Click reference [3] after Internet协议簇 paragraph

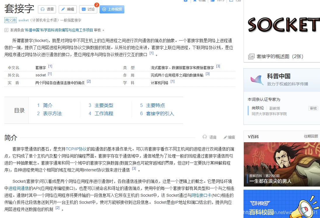(x=134, y=168)
